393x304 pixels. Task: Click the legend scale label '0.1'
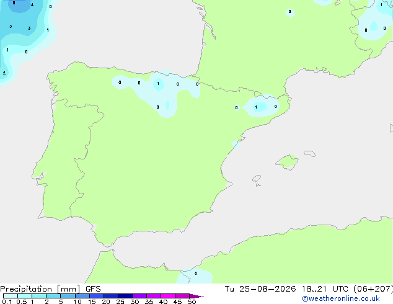click(7, 302)
